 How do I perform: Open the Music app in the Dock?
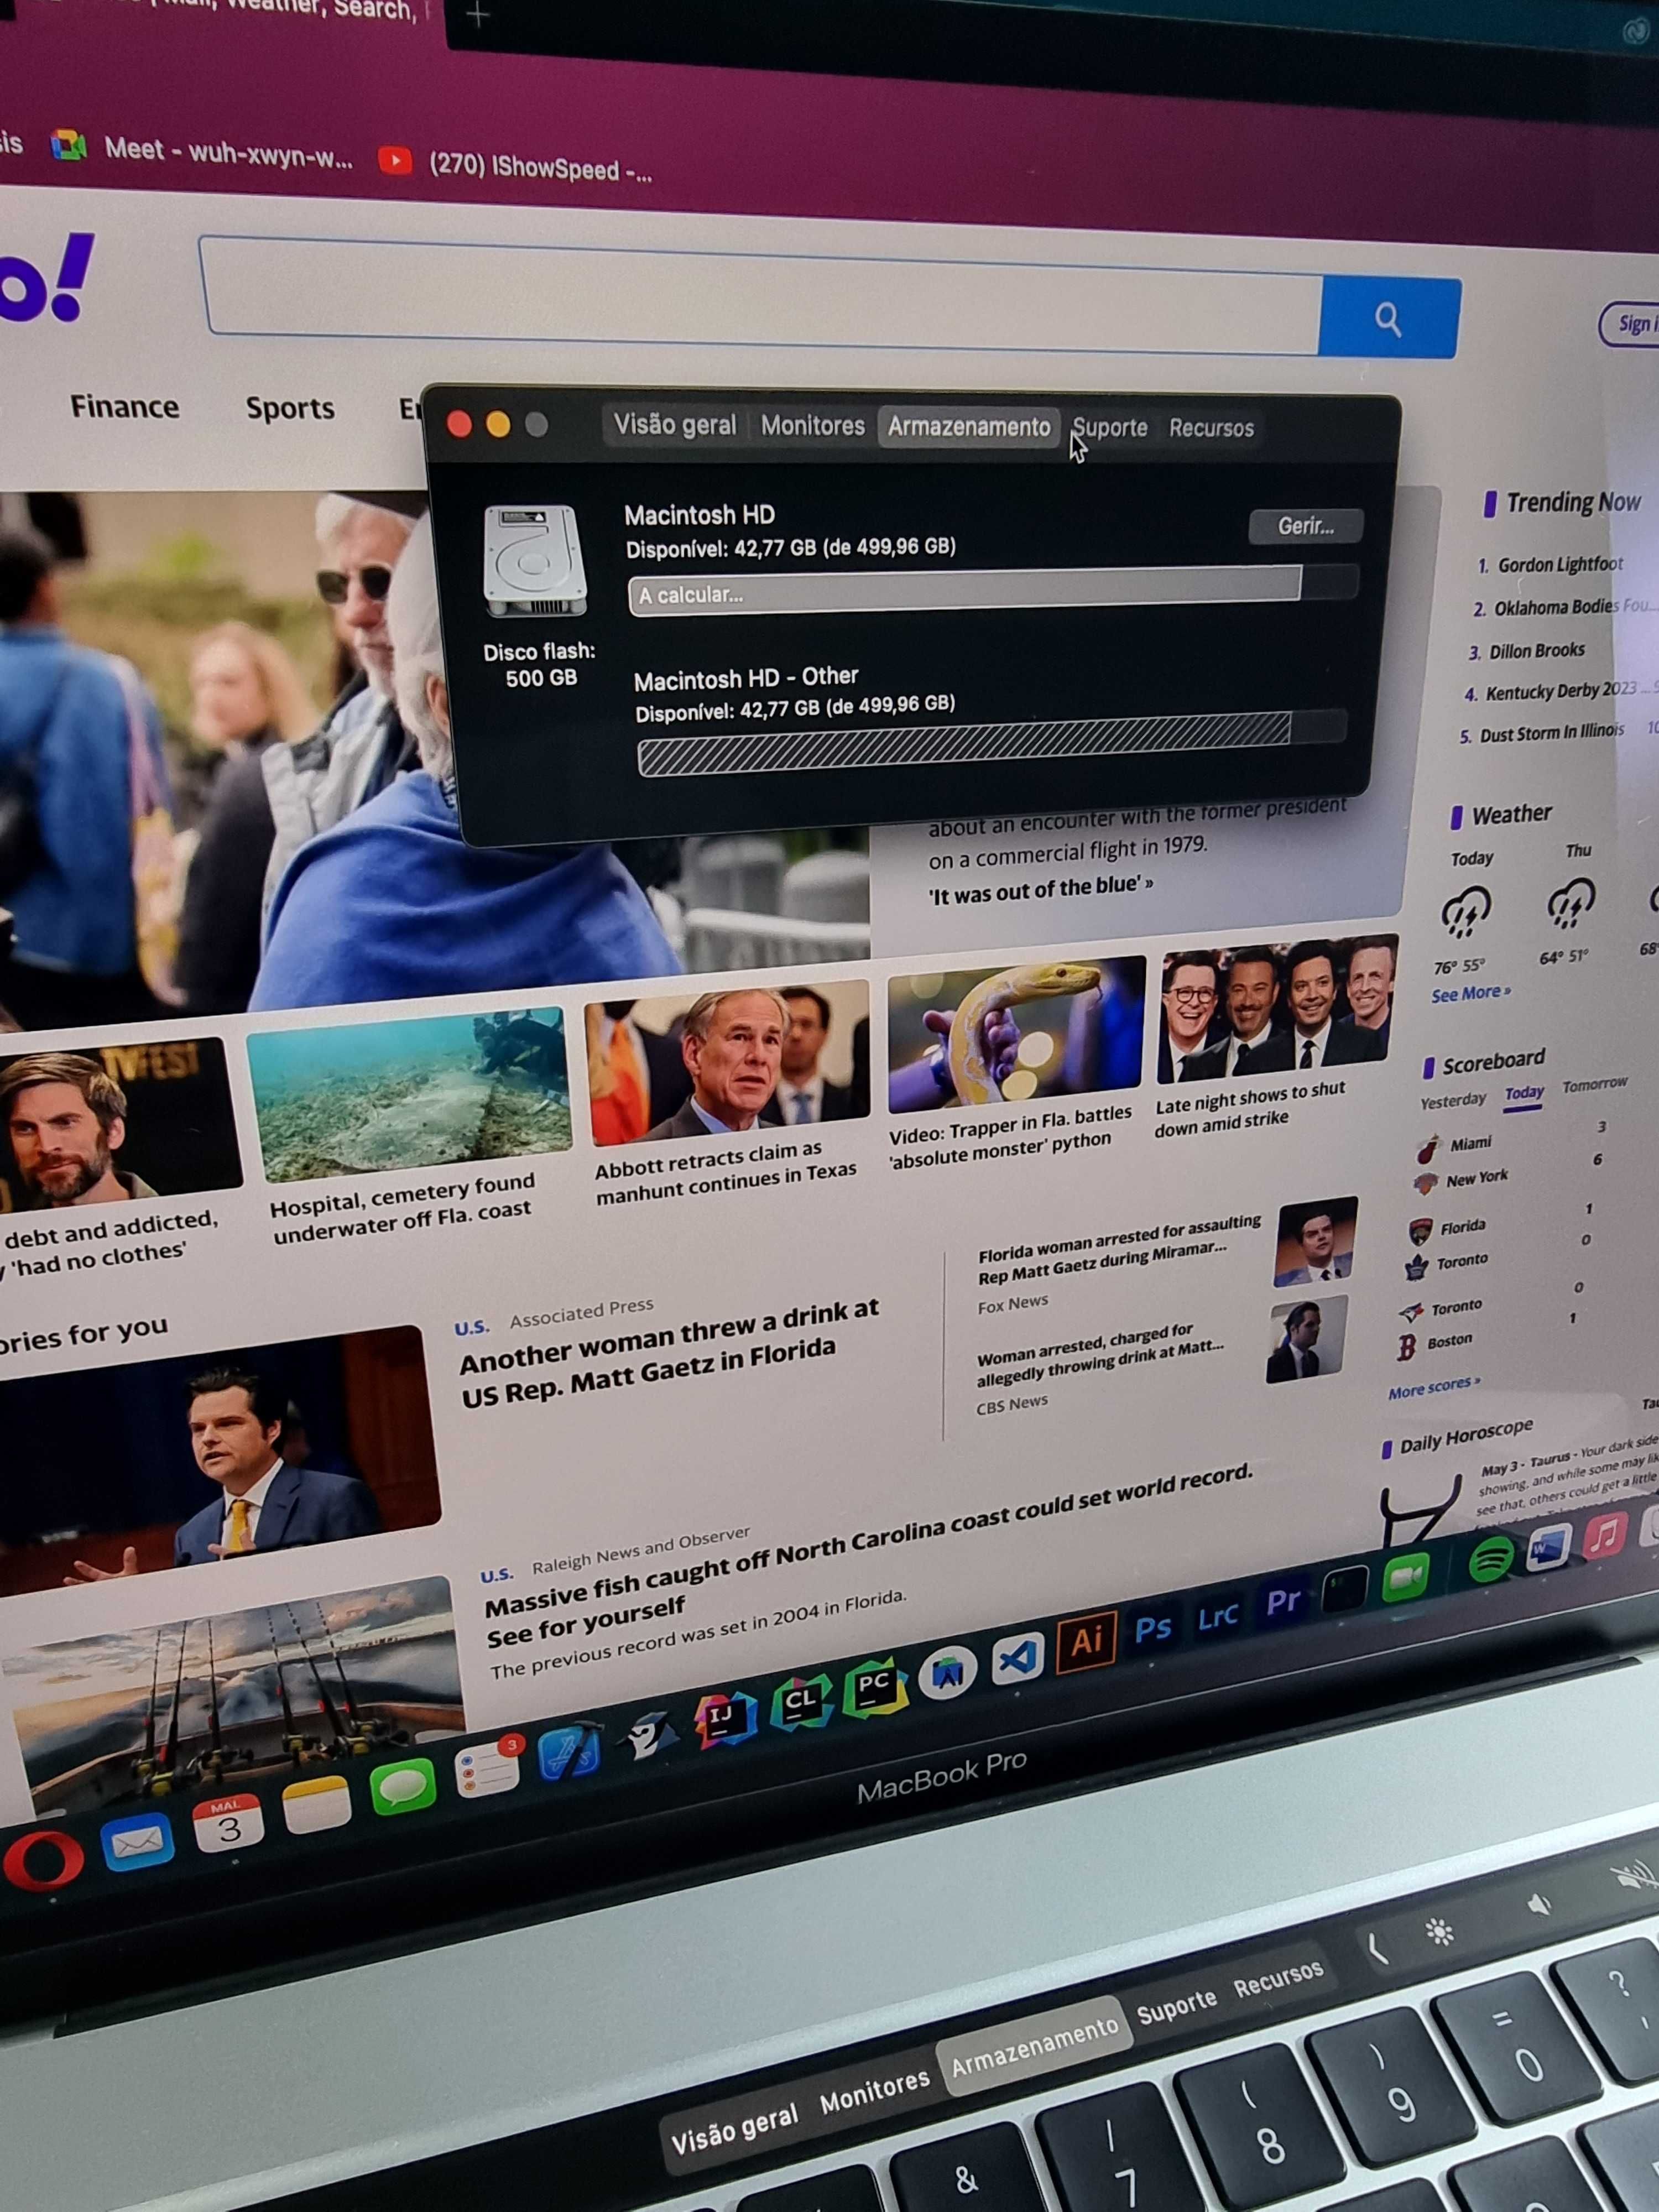coord(1604,1536)
